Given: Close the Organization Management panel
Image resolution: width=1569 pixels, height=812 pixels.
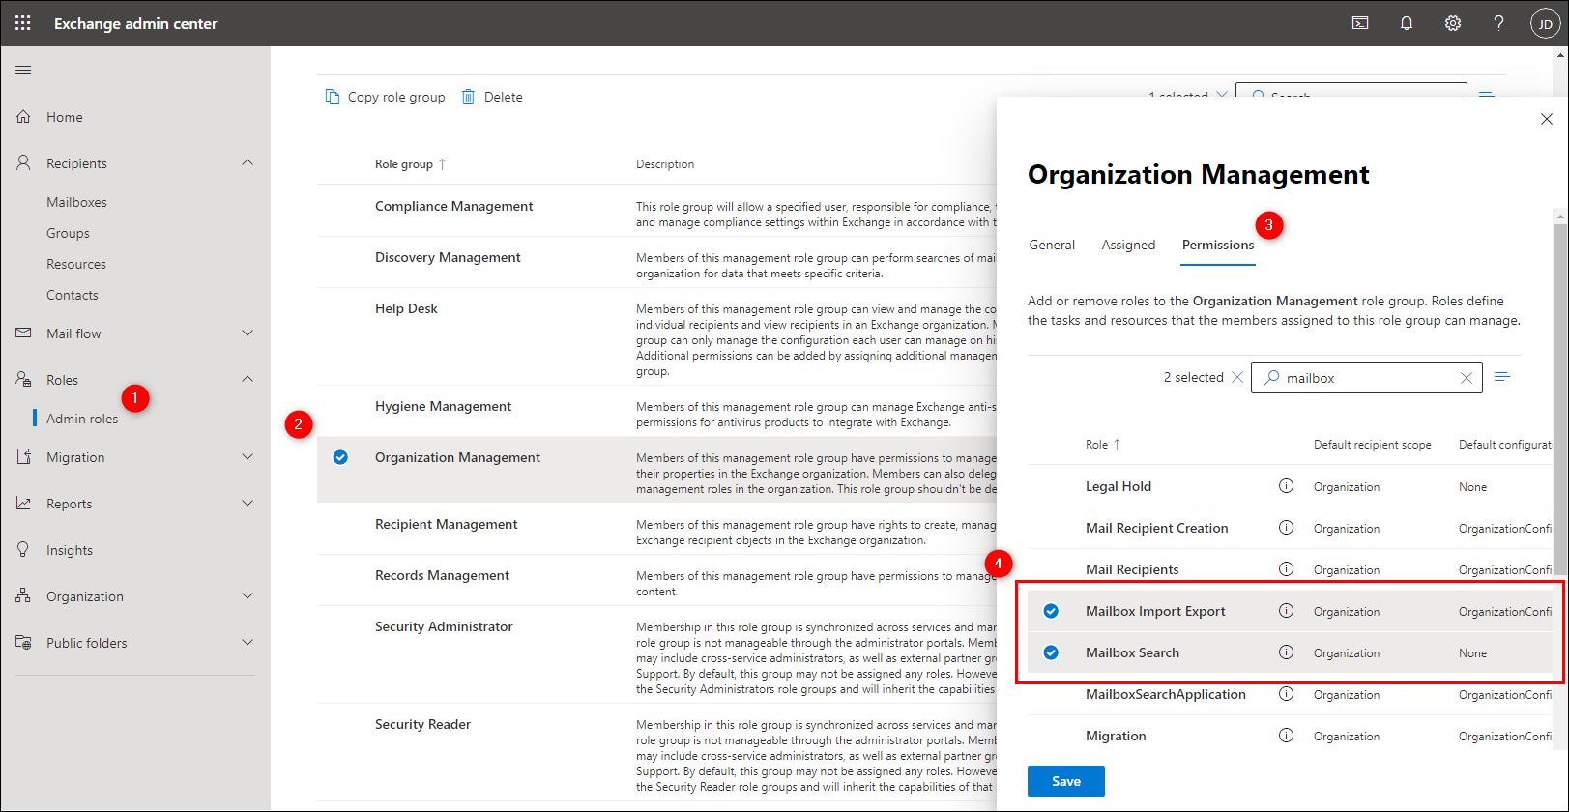Looking at the screenshot, I should coord(1546,119).
